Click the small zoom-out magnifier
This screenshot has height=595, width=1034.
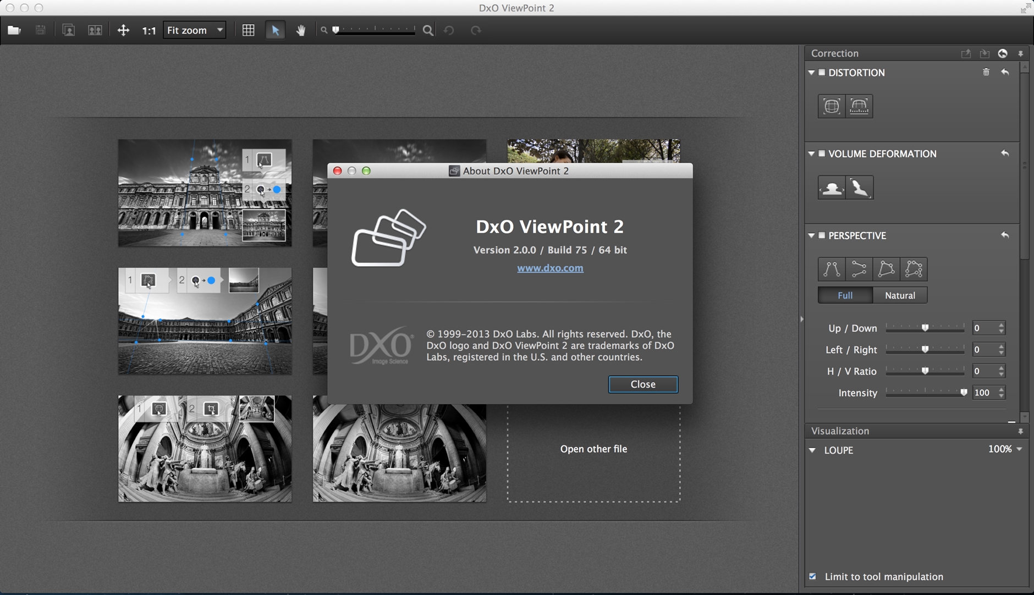[324, 30]
